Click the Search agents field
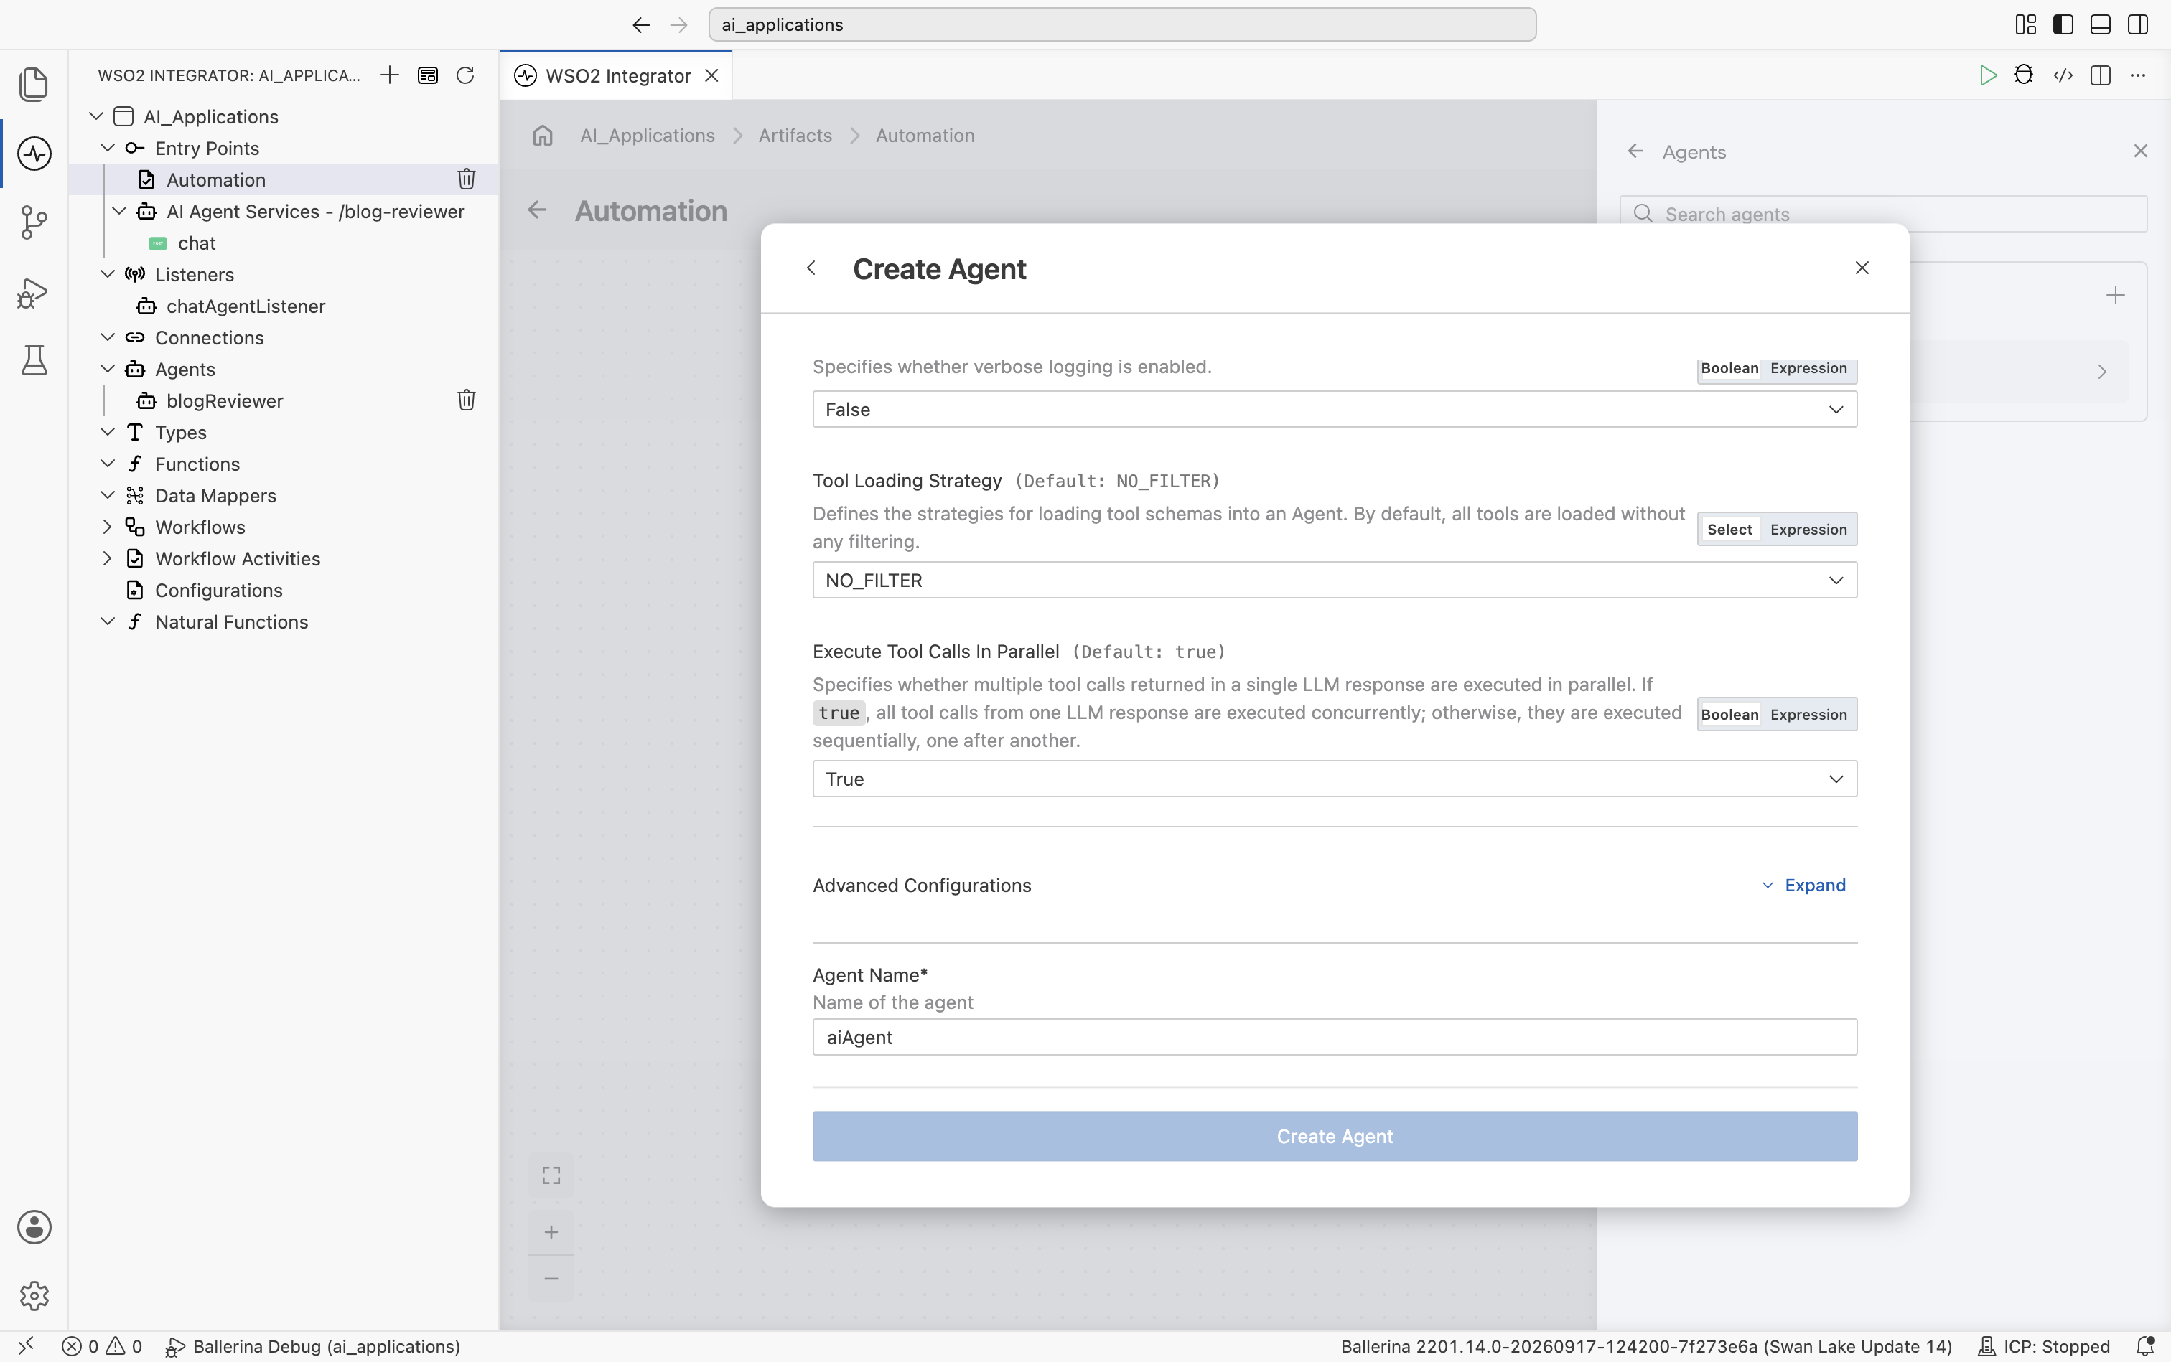This screenshot has width=2171, height=1362. click(1884, 215)
